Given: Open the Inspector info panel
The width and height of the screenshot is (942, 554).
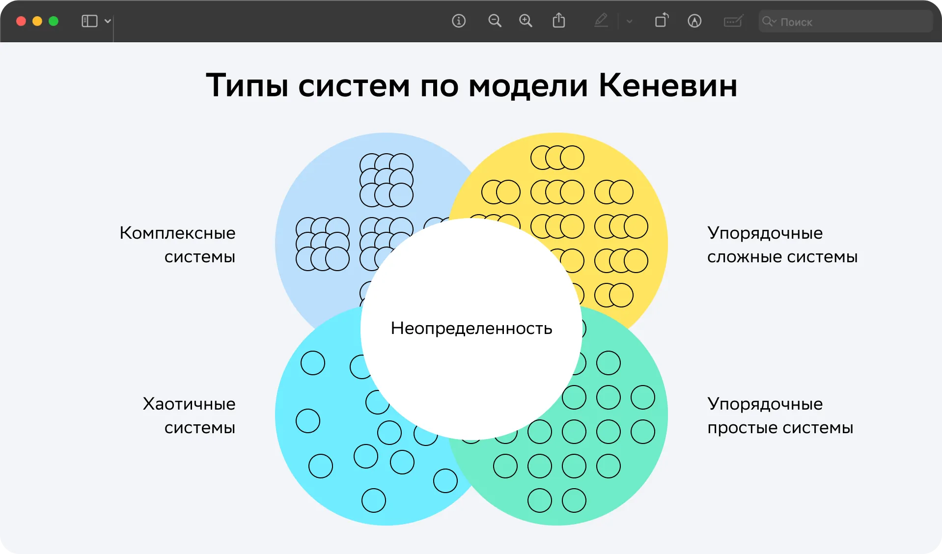Looking at the screenshot, I should [458, 21].
